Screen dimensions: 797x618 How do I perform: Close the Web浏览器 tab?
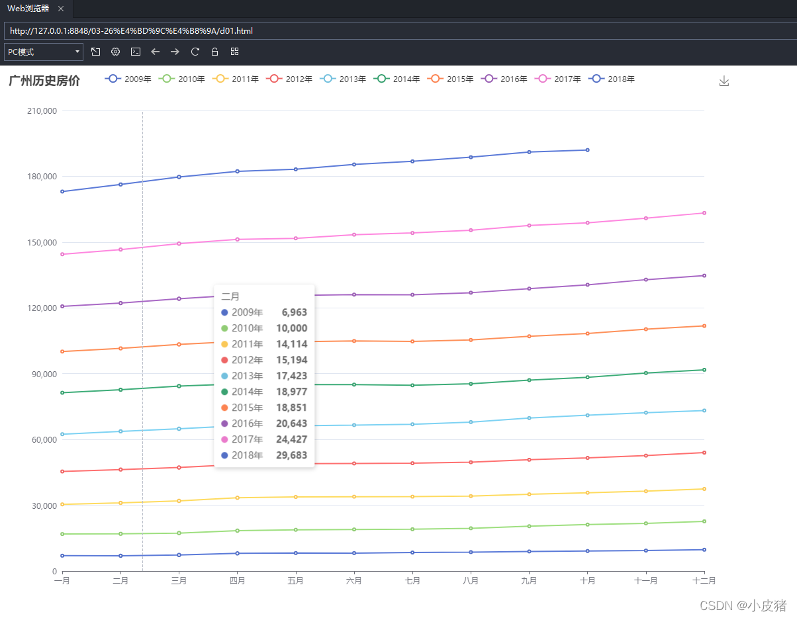pos(61,9)
